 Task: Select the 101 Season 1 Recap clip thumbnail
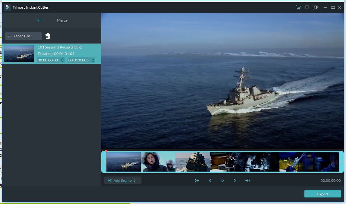[19, 53]
